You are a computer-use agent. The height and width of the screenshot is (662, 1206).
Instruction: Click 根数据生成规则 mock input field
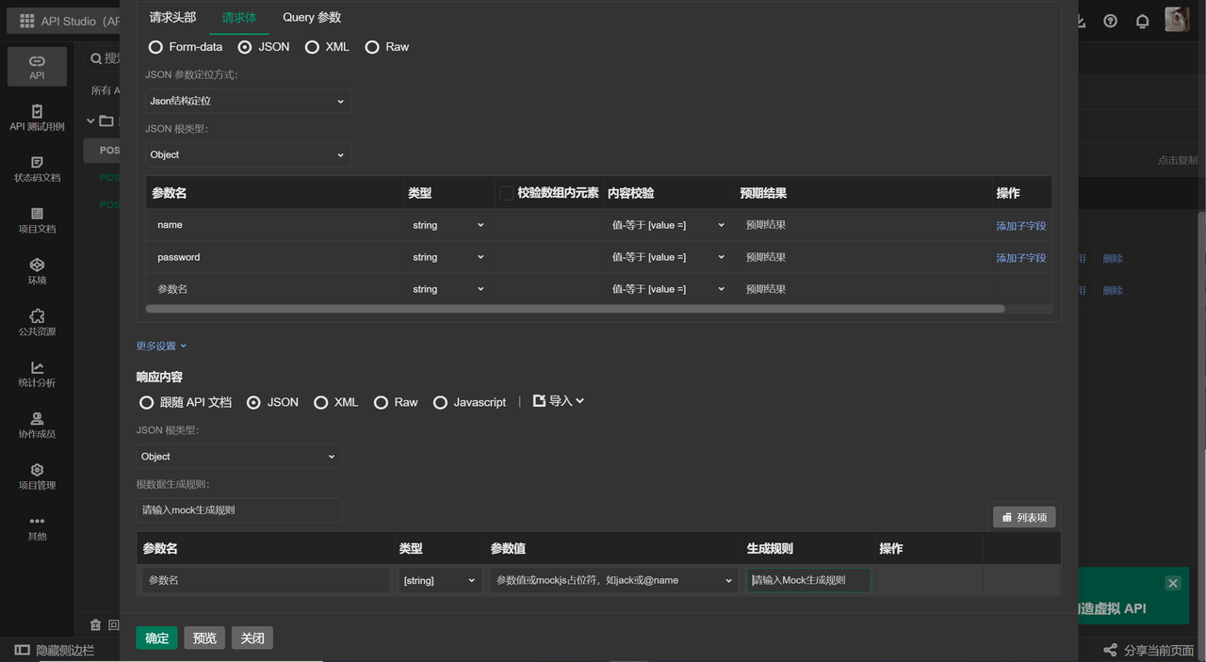click(238, 509)
